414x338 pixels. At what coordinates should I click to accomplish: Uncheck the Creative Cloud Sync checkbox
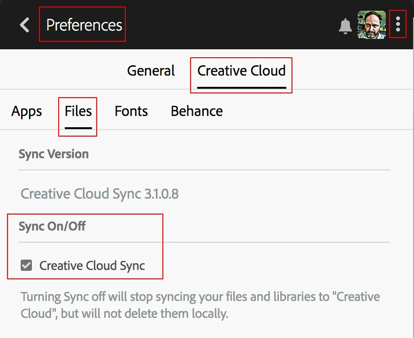click(x=26, y=265)
